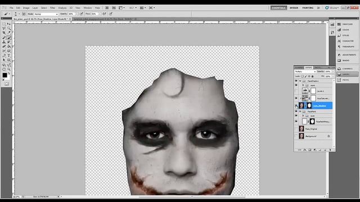Select the Eraser tool

point(4,47)
